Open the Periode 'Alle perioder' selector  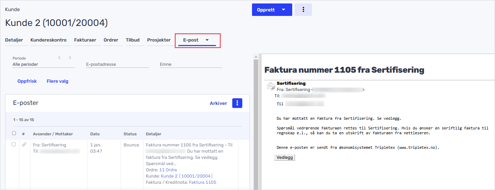pos(44,64)
